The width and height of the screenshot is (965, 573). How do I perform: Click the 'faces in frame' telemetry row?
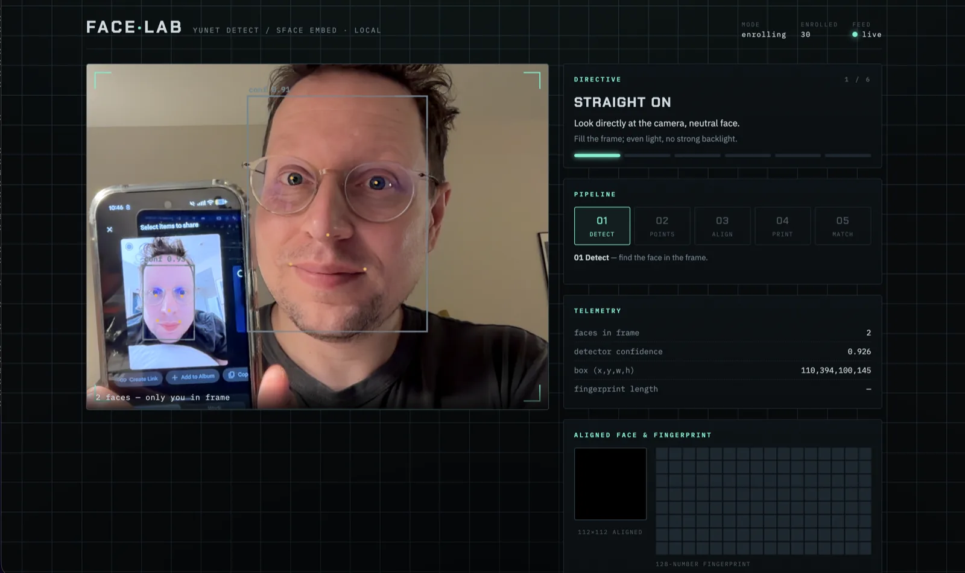[x=723, y=333]
